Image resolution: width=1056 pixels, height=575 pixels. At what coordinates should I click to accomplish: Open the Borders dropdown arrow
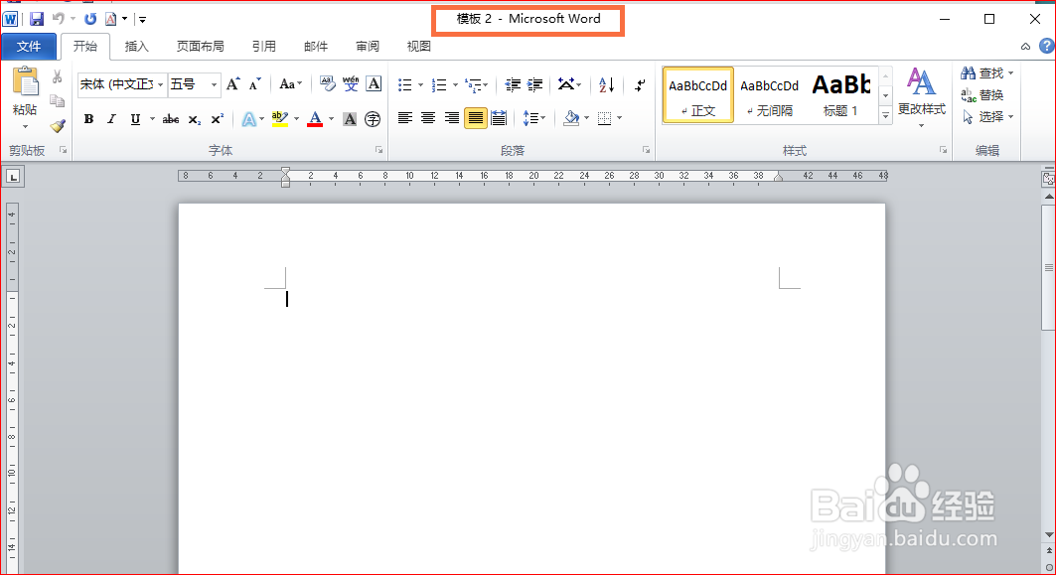pyautogui.click(x=620, y=118)
